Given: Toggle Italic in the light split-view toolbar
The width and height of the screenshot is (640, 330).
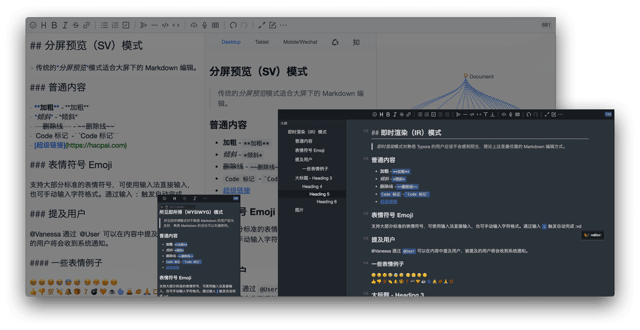Looking at the screenshot, I should pos(65,26).
